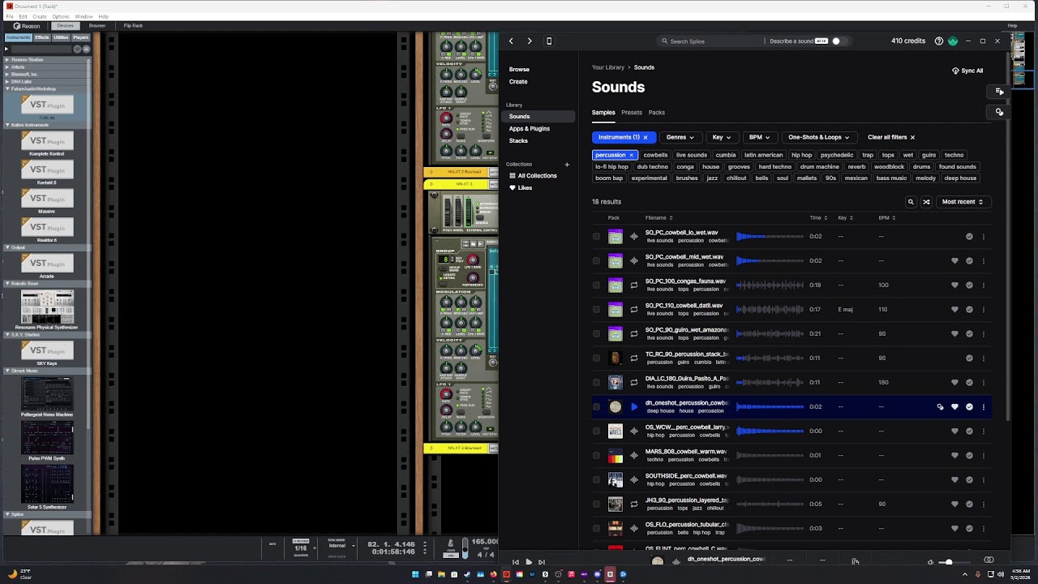Adjust the Splice volume slider

click(954, 562)
